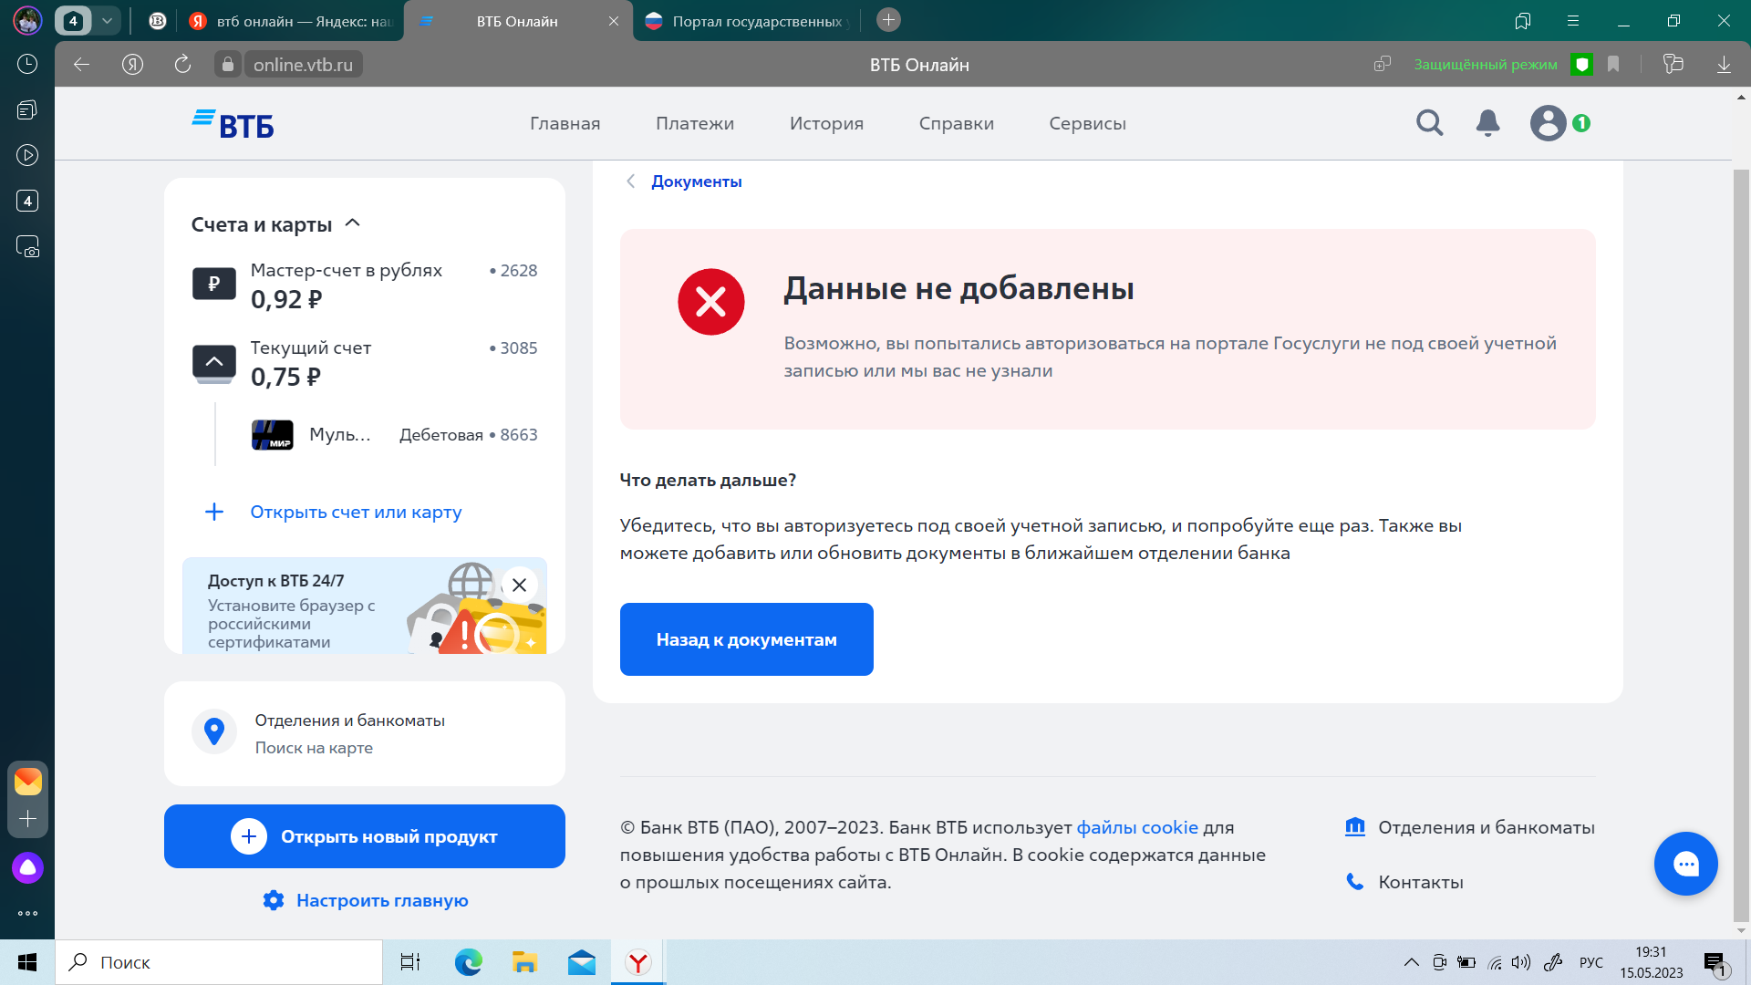Open Windows Start menu

[27, 962]
